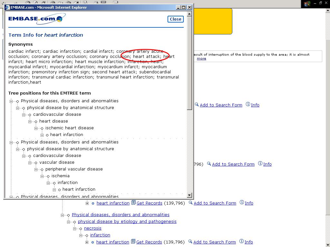The image size is (330, 247).
Task: Click the Internet Explorer icon in popup title bar
Action: pyautogui.click(x=8, y=7)
